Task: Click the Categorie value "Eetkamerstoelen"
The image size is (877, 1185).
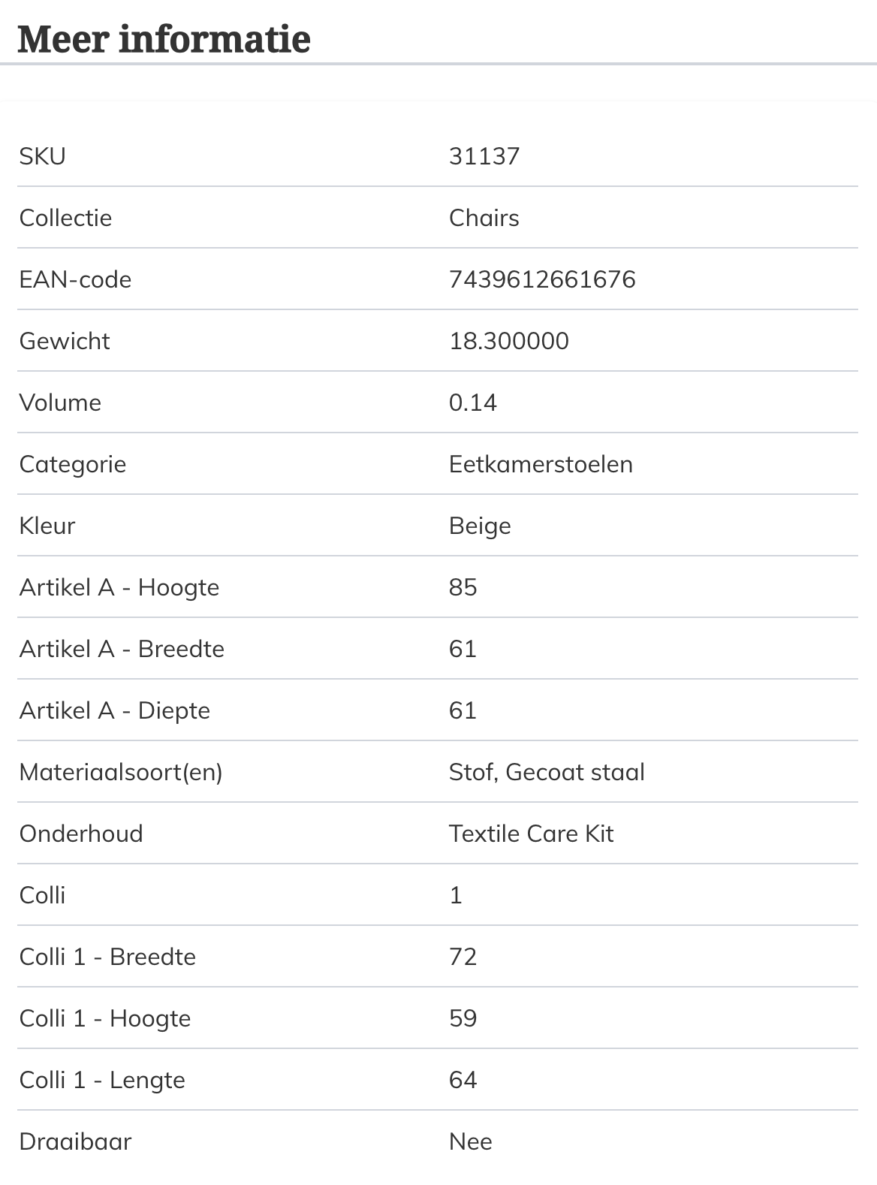Action: pos(541,464)
